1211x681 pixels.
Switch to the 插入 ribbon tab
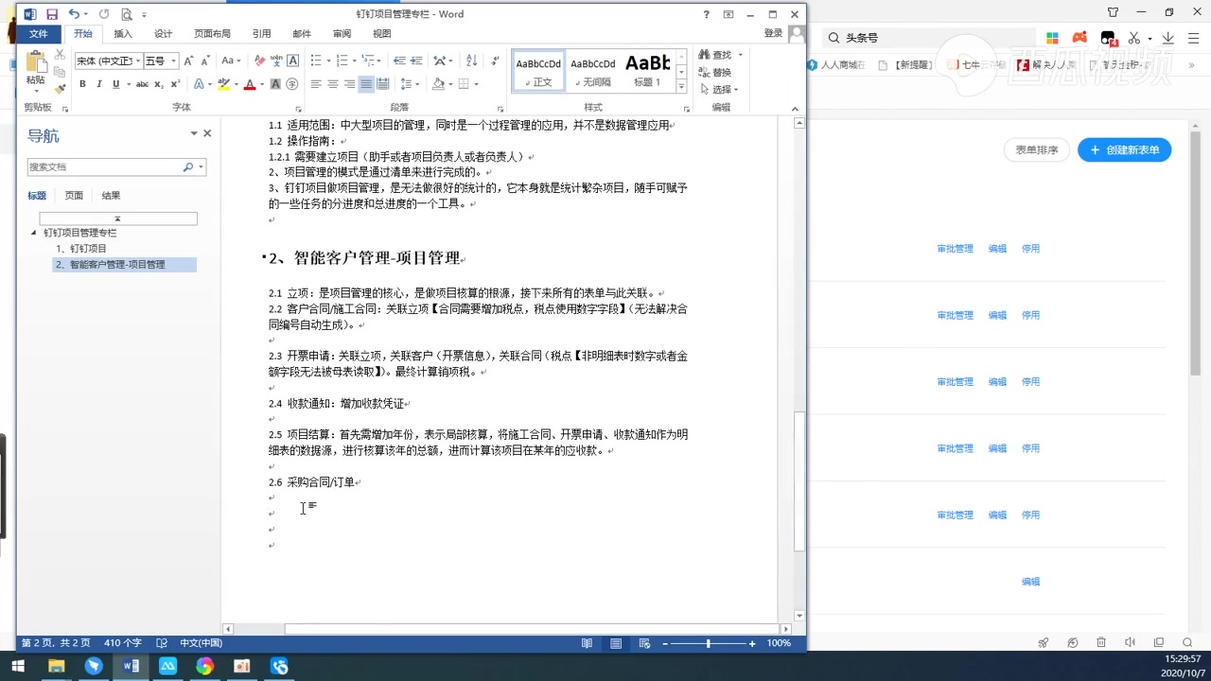[123, 33]
